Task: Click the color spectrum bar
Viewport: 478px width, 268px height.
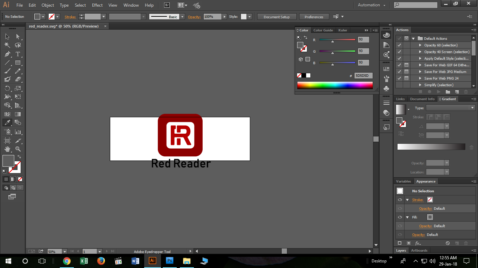Action: [x=335, y=85]
